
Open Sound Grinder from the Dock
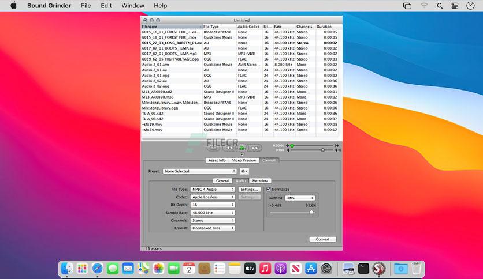click(x=378, y=269)
